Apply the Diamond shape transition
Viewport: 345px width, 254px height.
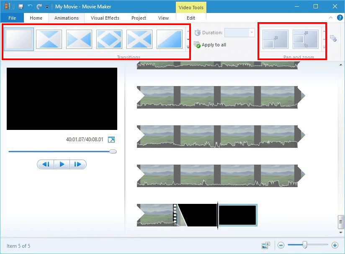point(109,39)
